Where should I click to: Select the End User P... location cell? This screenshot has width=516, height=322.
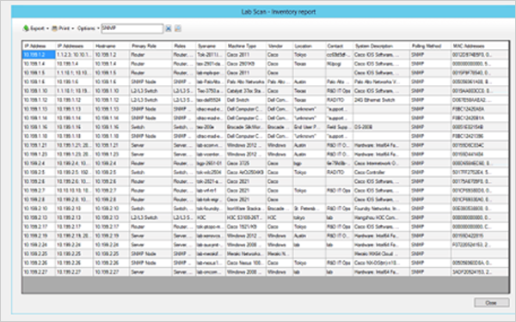click(x=309, y=127)
